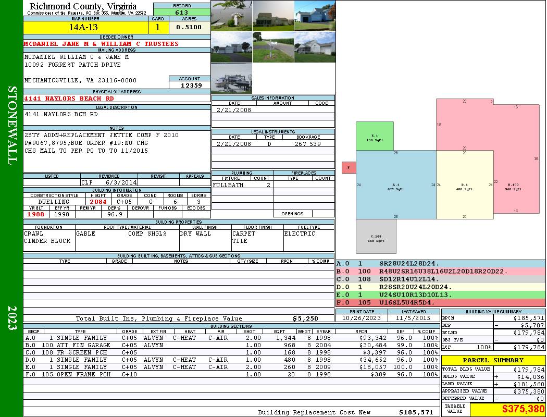Select the gray C.108 168 SqFt porch section

pos(376,236)
